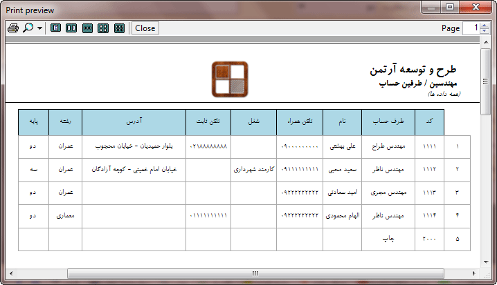Click the magnifier zoom icon
The width and height of the screenshot is (497, 285).
[28, 28]
